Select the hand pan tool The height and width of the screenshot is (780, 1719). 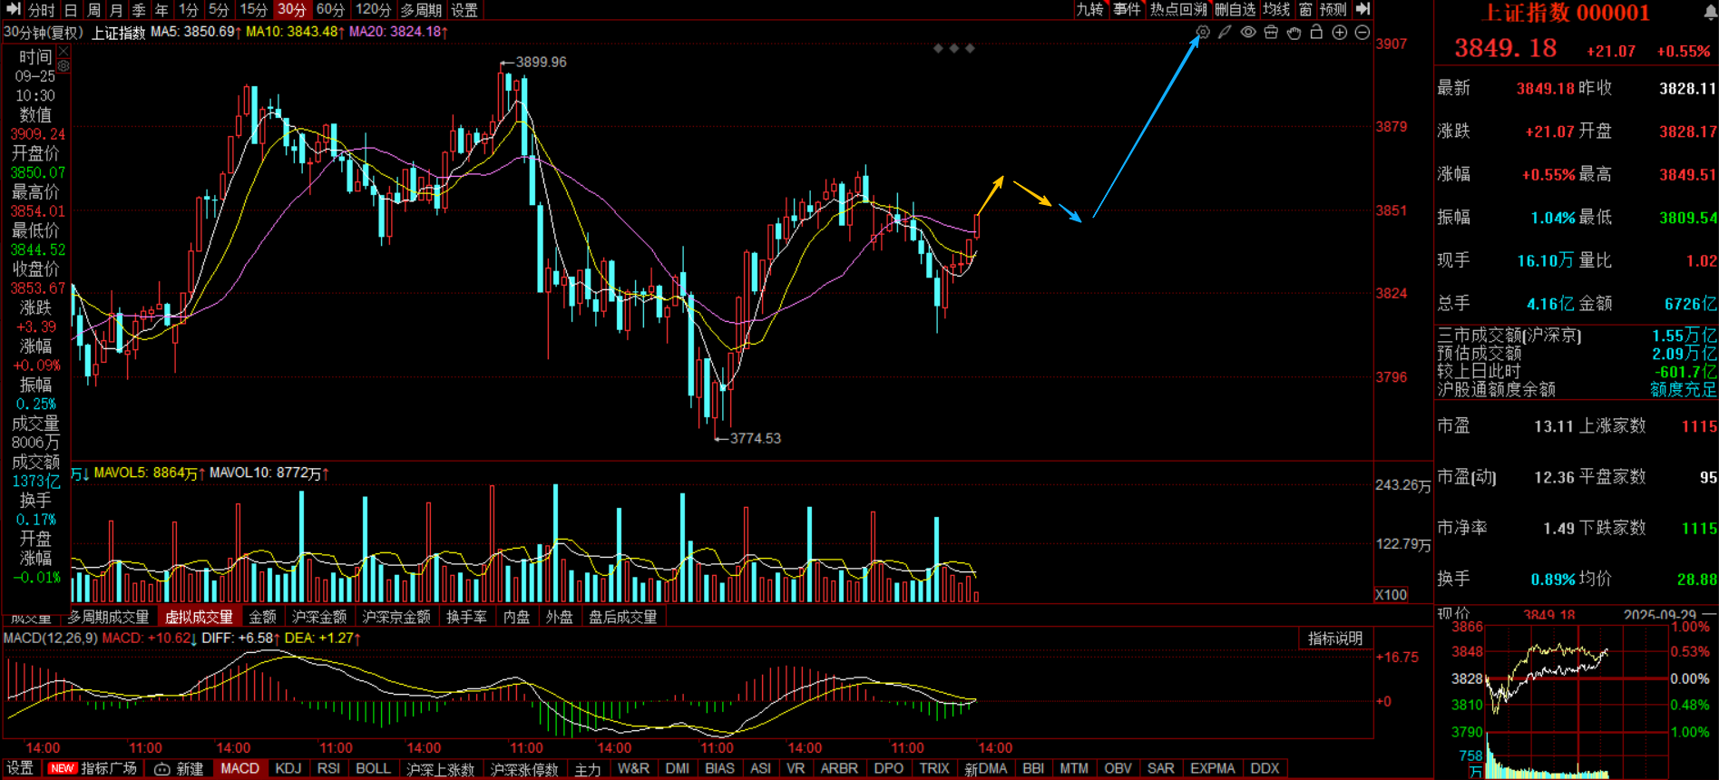pos(1294,33)
